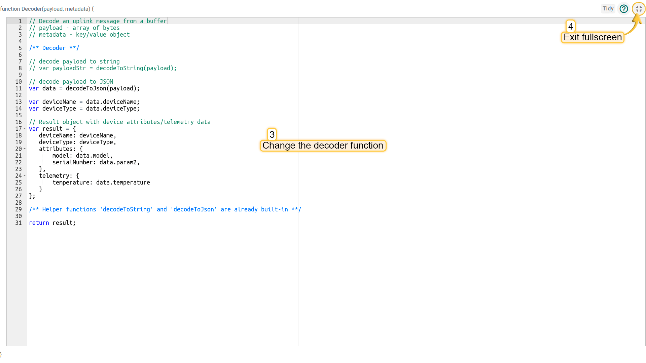Open the help question mark icon
Viewport: 646px width, 363px height.
pos(624,9)
